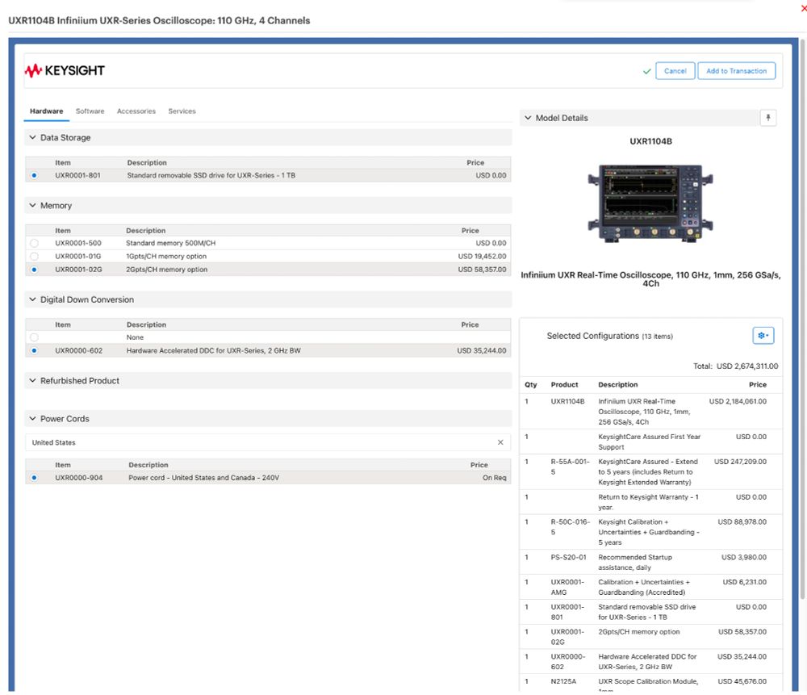Screen dimensions: 807x695
Task: Clear the United States power cord selection
Action: (500, 442)
